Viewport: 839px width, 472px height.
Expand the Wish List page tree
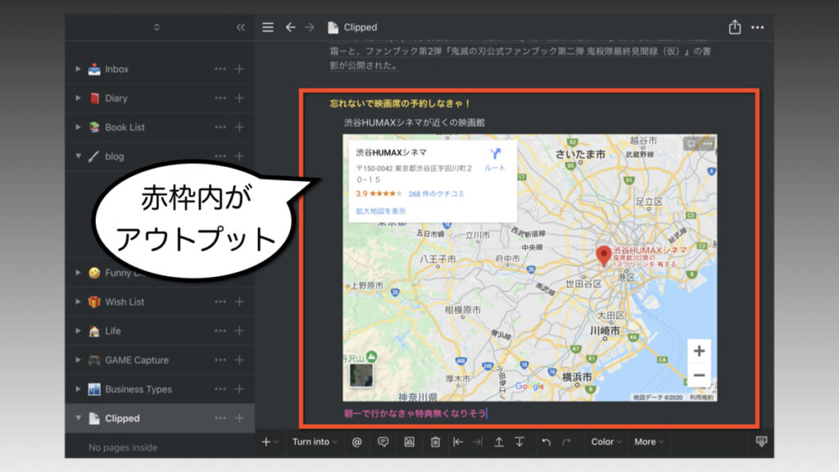coord(78,302)
